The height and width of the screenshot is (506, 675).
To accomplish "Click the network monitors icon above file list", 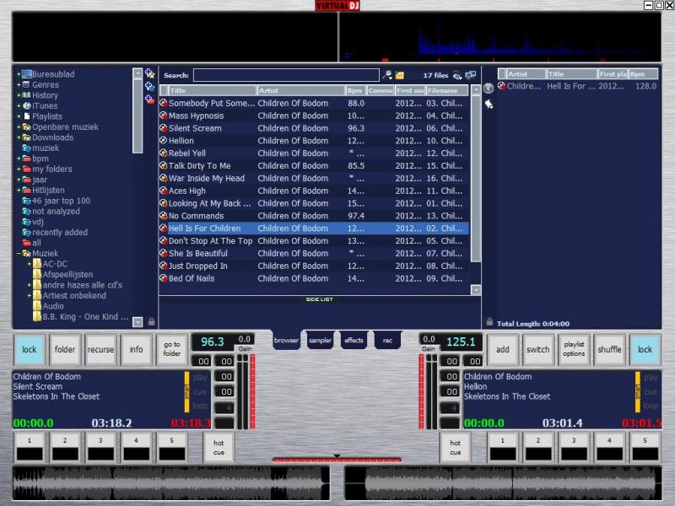I will 471,75.
